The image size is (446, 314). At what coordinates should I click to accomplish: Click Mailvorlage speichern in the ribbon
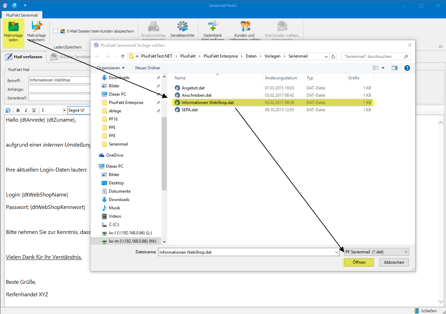pyautogui.click(x=36, y=31)
